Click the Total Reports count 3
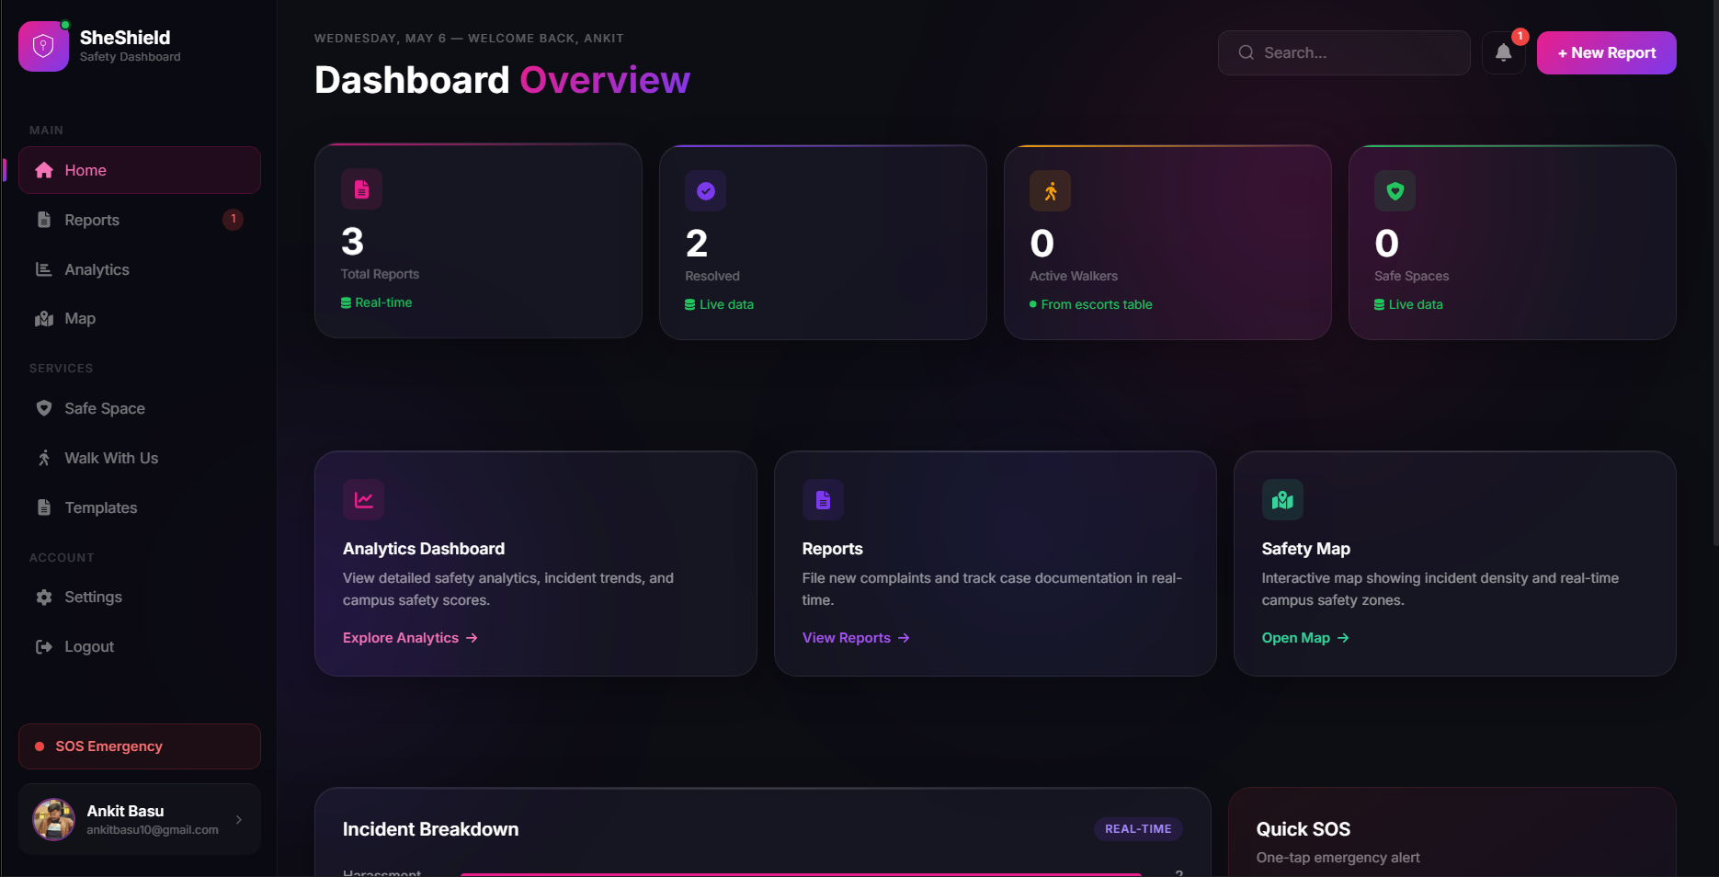 pos(352,242)
